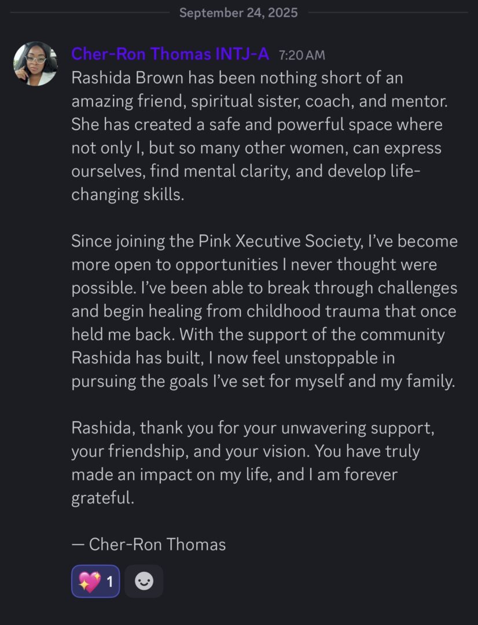Open the Cher-Ron Thomas INTJ-A username profile
This screenshot has width=478, height=625.
pyautogui.click(x=170, y=54)
